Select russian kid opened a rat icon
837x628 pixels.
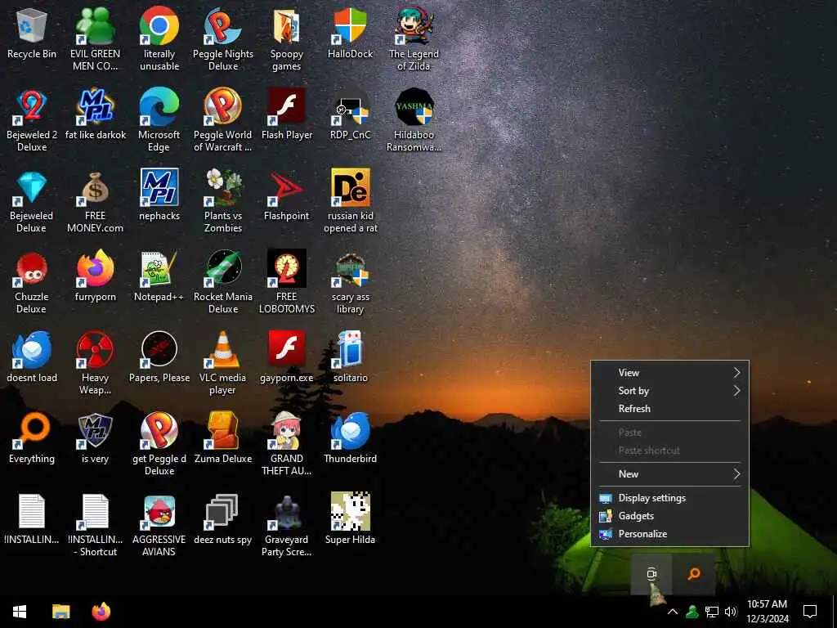350,201
